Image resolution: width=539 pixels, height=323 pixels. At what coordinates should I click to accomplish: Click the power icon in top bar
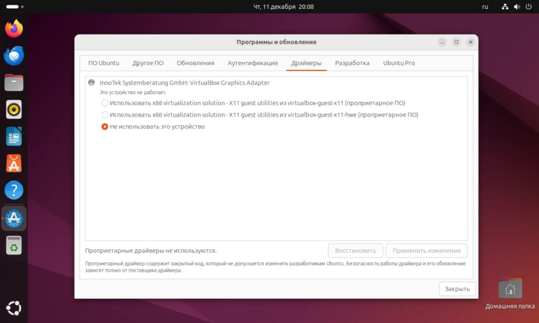tap(528, 6)
